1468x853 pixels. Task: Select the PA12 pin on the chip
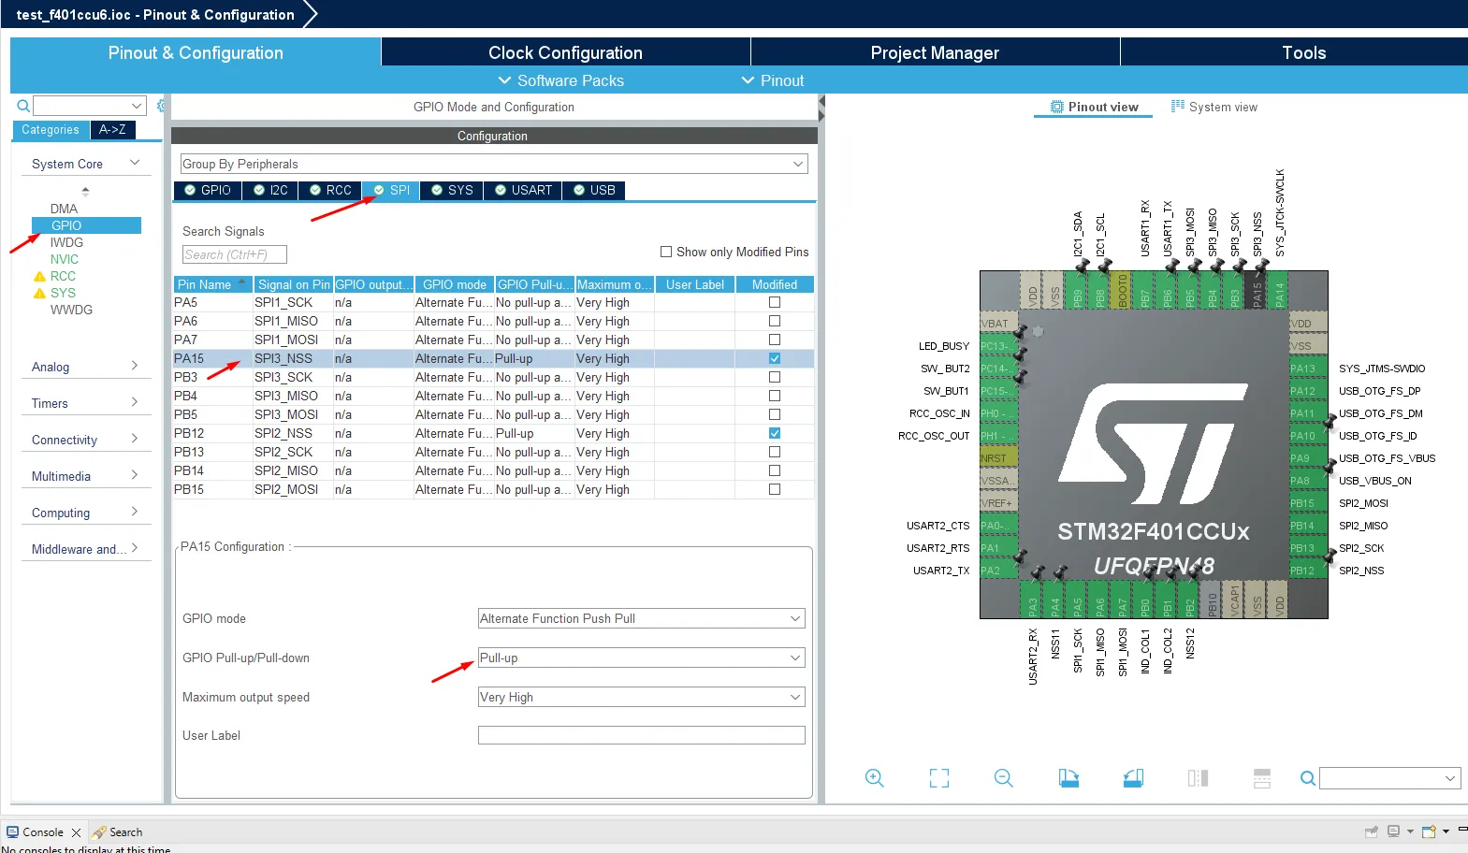coord(1308,391)
